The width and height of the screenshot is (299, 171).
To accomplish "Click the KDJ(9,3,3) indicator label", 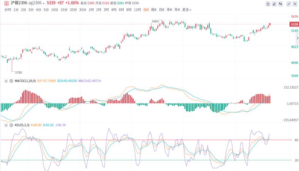I will (22, 125).
